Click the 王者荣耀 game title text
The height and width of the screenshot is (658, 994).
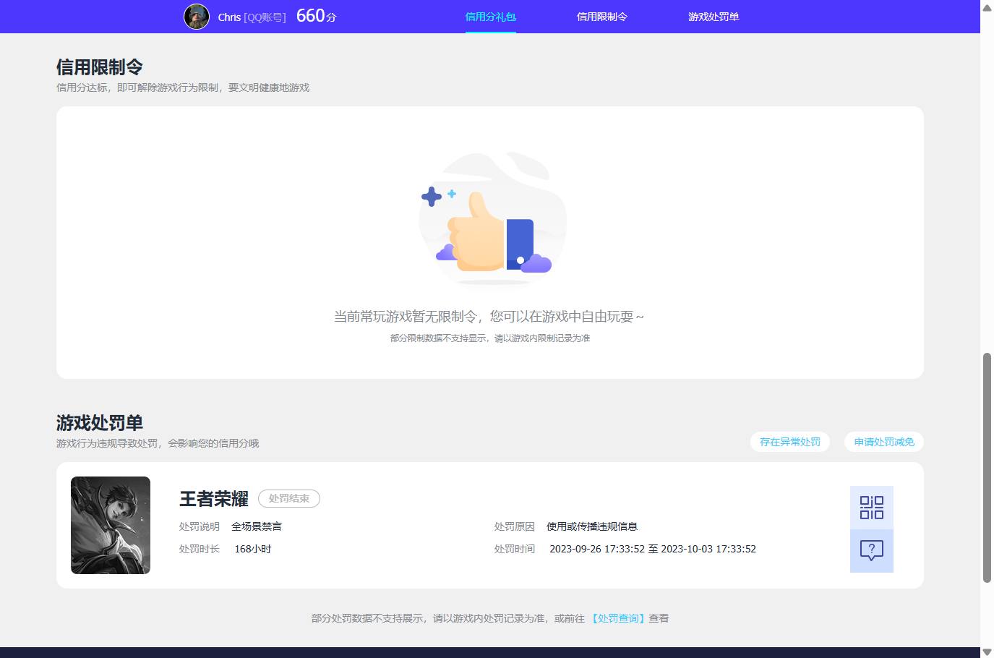click(213, 498)
